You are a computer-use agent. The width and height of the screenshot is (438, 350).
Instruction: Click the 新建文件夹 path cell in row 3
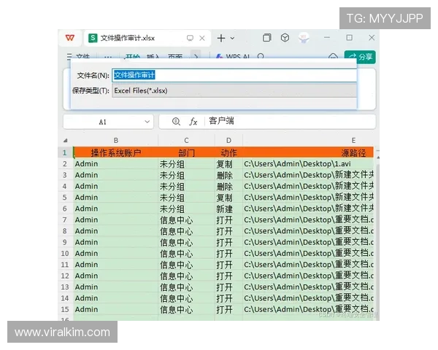pyautogui.click(x=308, y=175)
